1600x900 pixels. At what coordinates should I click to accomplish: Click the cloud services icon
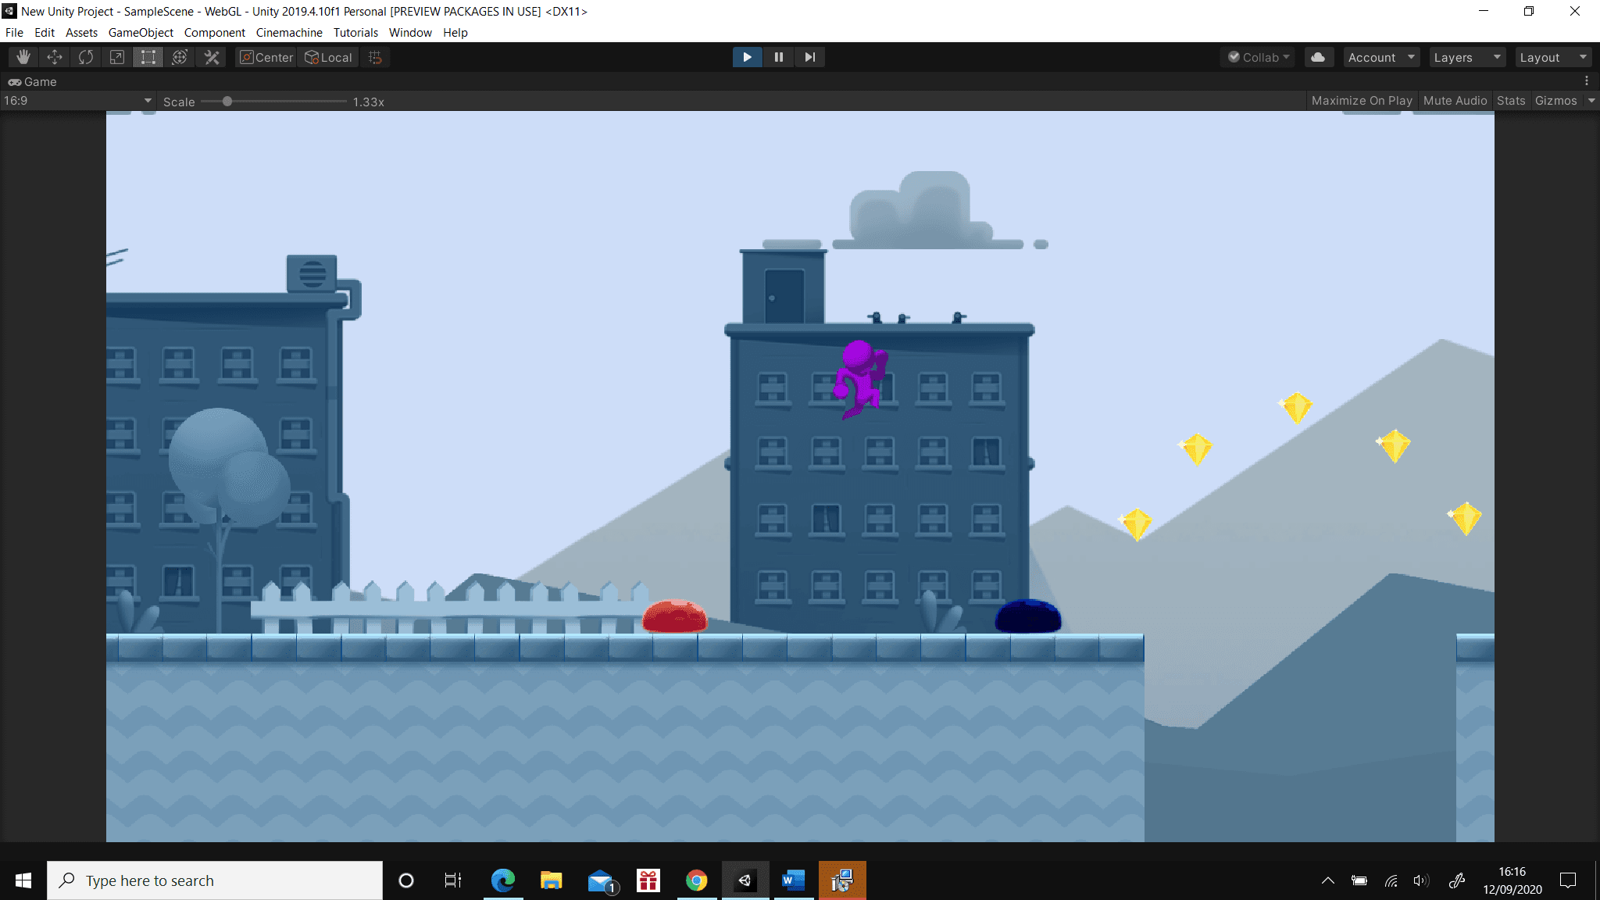click(x=1318, y=57)
